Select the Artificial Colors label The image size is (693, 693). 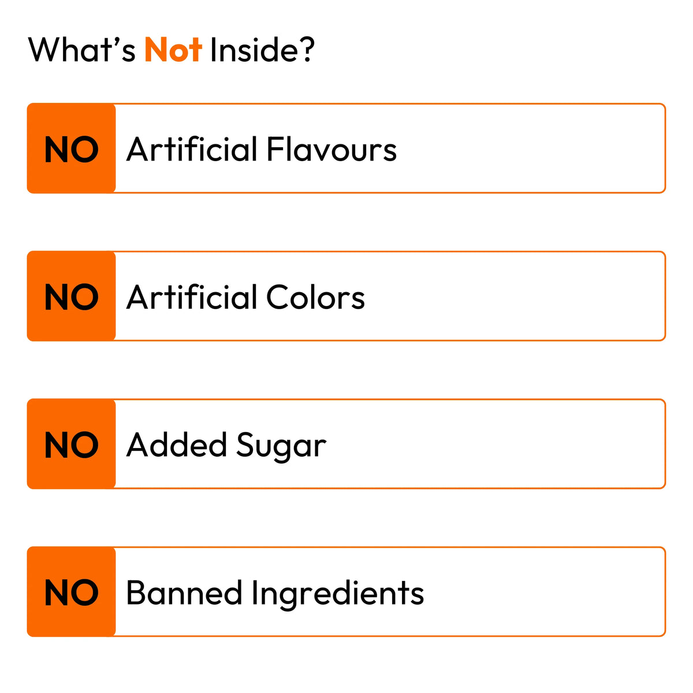click(245, 297)
